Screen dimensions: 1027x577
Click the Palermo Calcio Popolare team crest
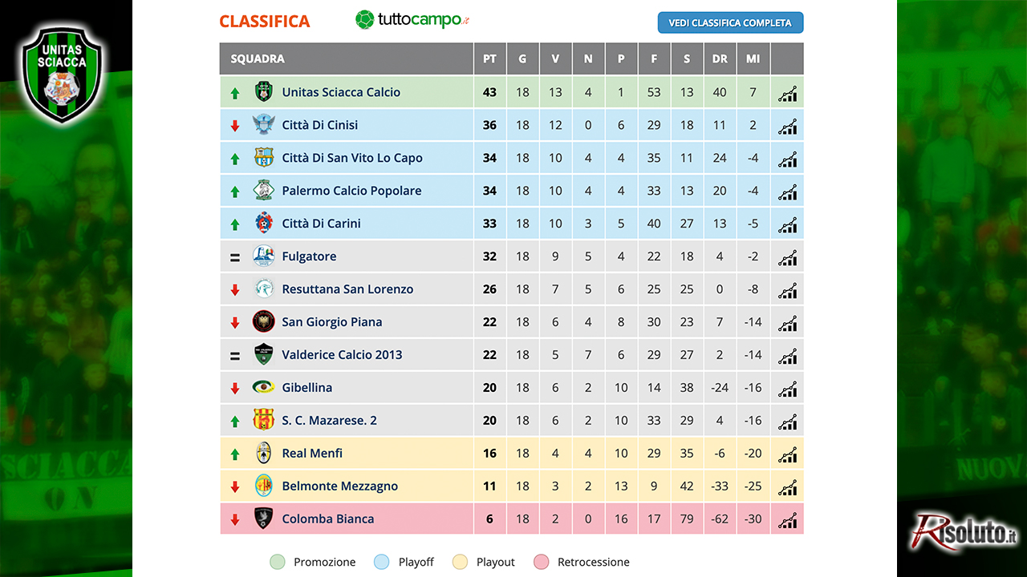263,190
